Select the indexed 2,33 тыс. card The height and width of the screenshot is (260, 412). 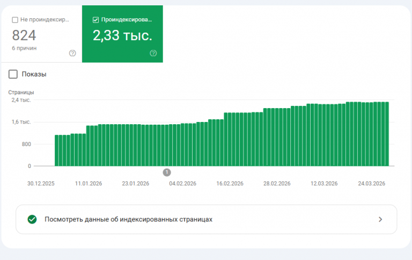[122, 34]
